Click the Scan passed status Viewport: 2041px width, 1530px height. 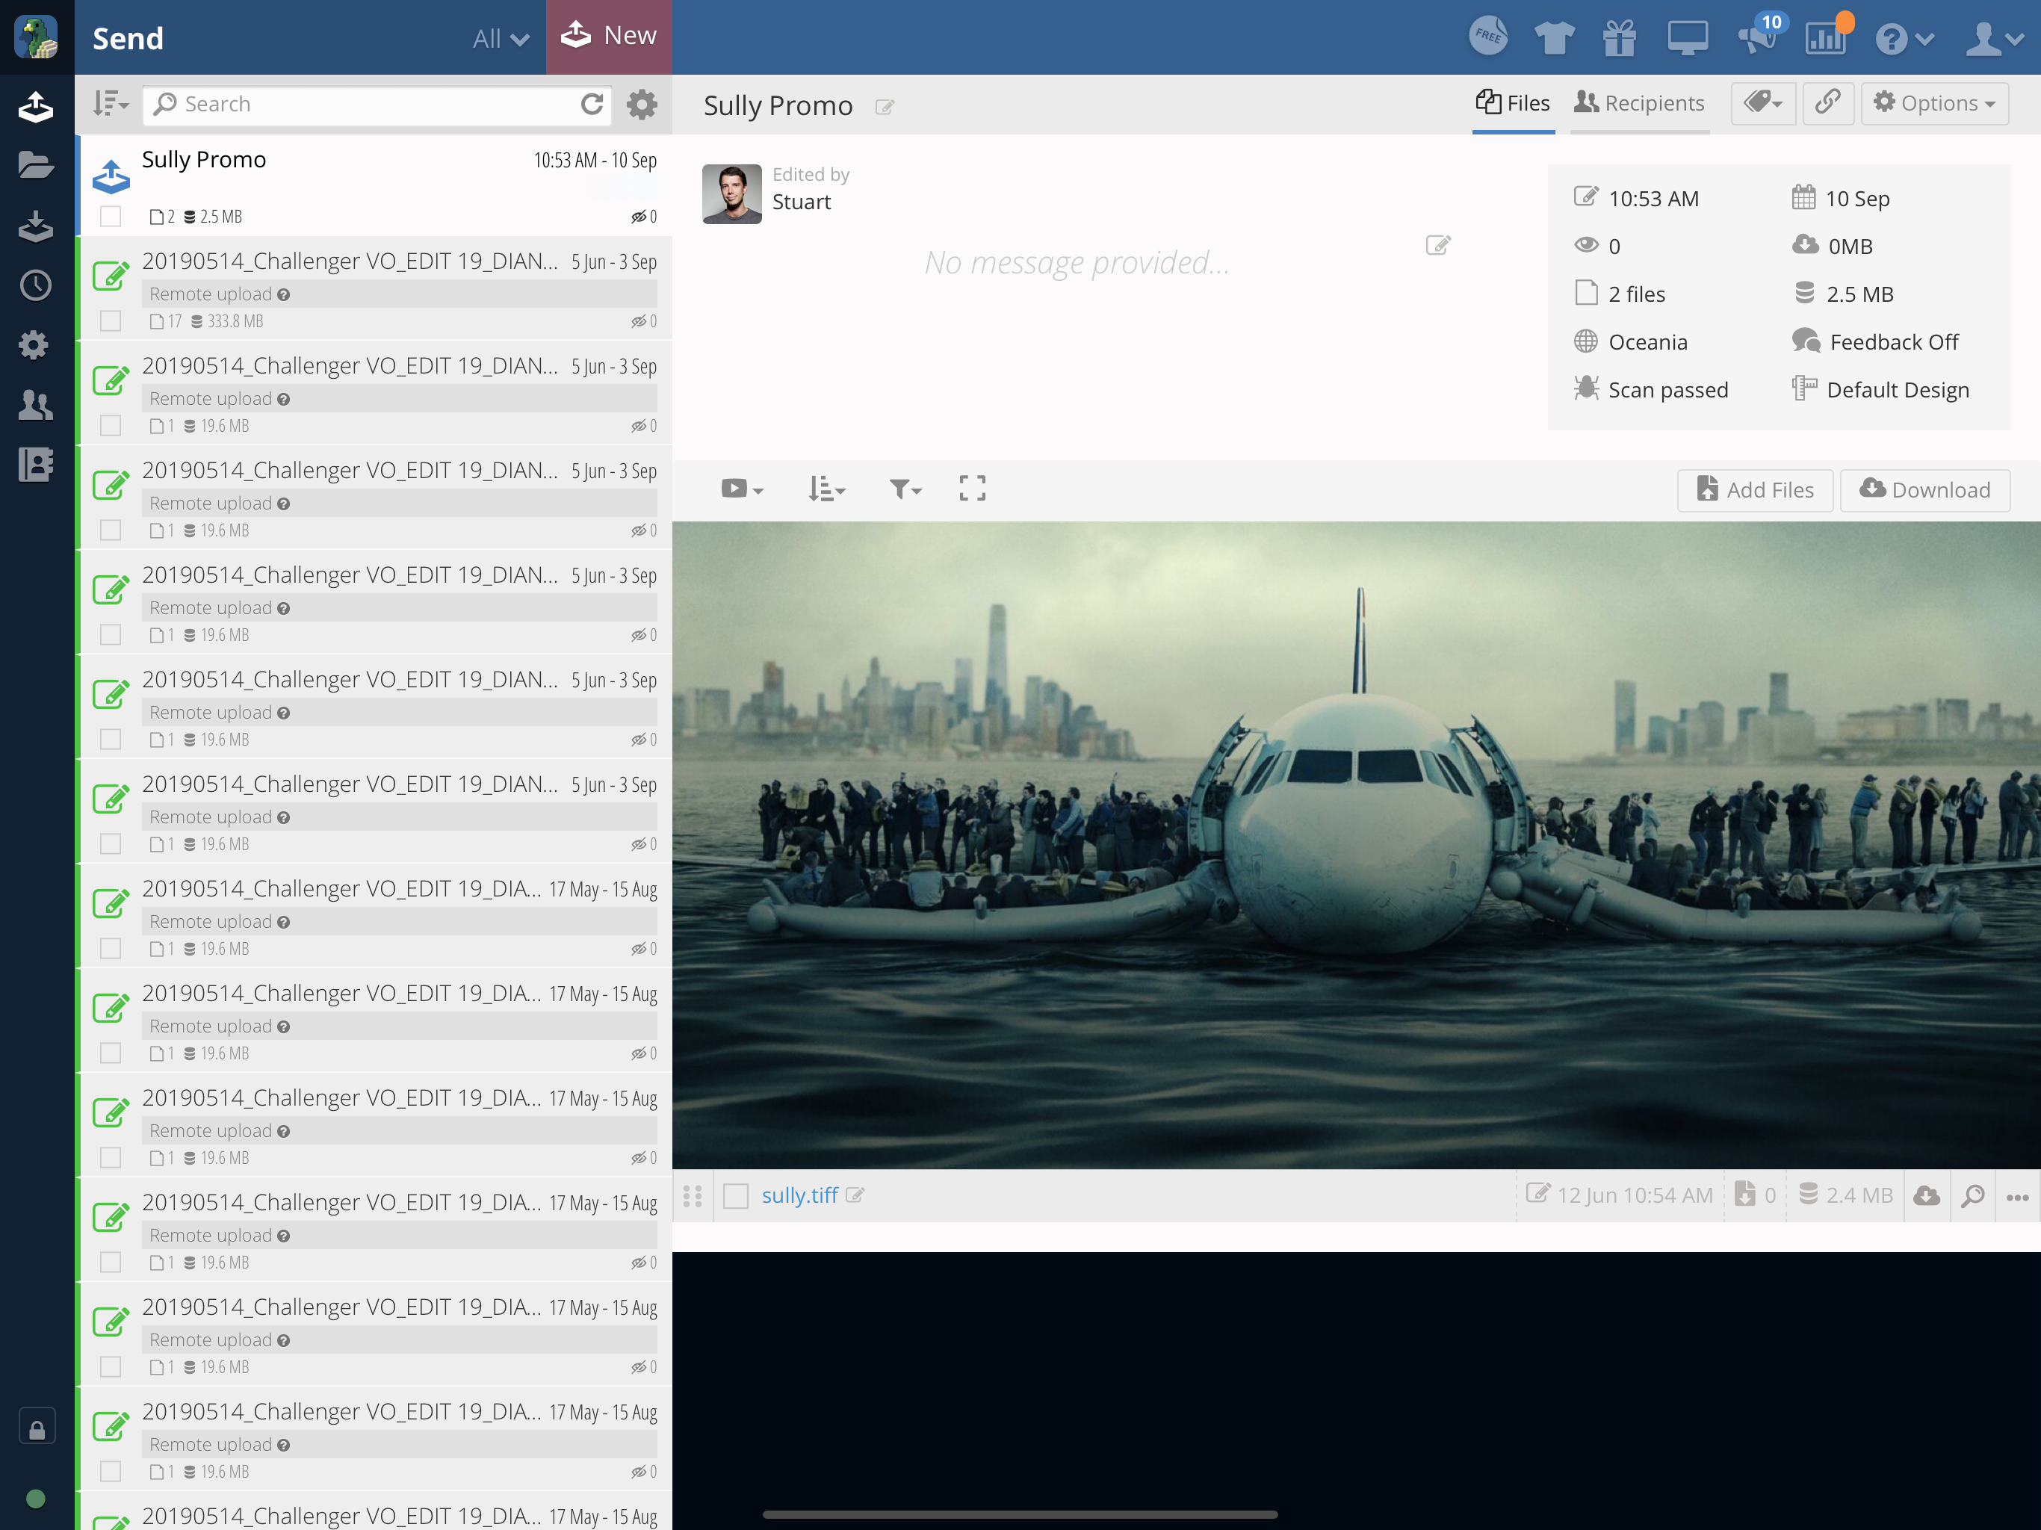pos(1651,389)
